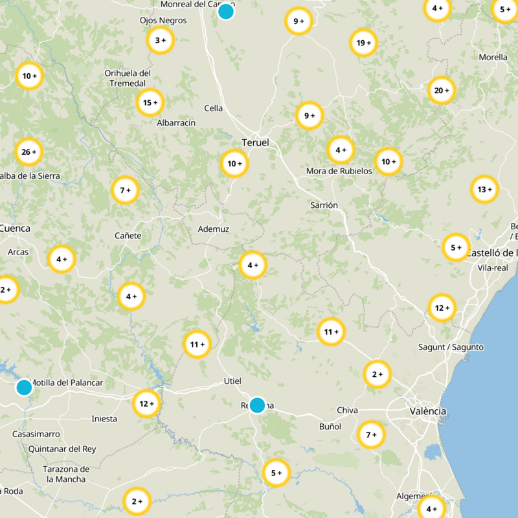Open the 7+ cluster north of Cañete
This screenshot has height=518, width=518.
[125, 190]
